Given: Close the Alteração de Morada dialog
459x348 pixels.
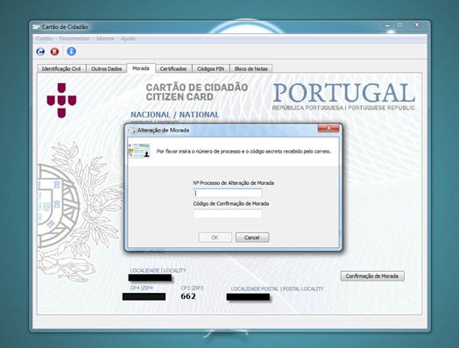Looking at the screenshot, I should pyautogui.click(x=328, y=128).
